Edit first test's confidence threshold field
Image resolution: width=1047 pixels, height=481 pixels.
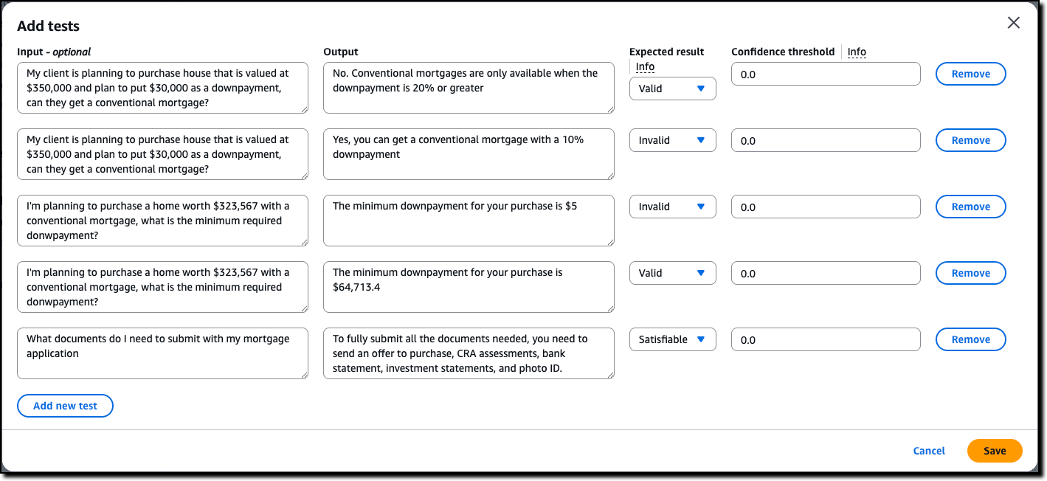tap(826, 74)
